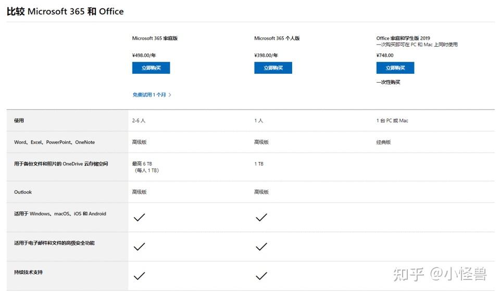Click the 家庭版 checkmark in the Windows、macOS row

139,218
